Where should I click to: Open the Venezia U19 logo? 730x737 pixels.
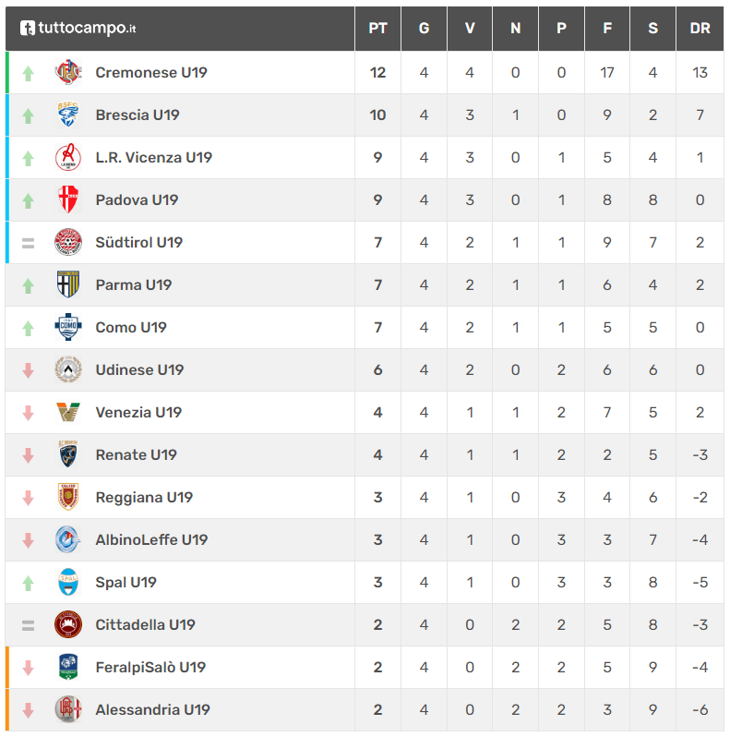tap(68, 412)
